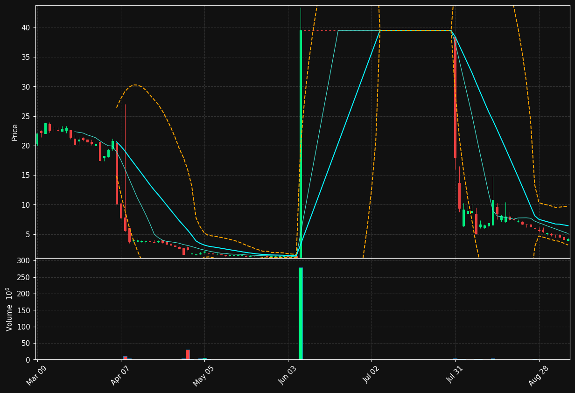Click the 'Jul 02' date label
The height and width of the screenshot is (393, 575).
click(x=371, y=375)
